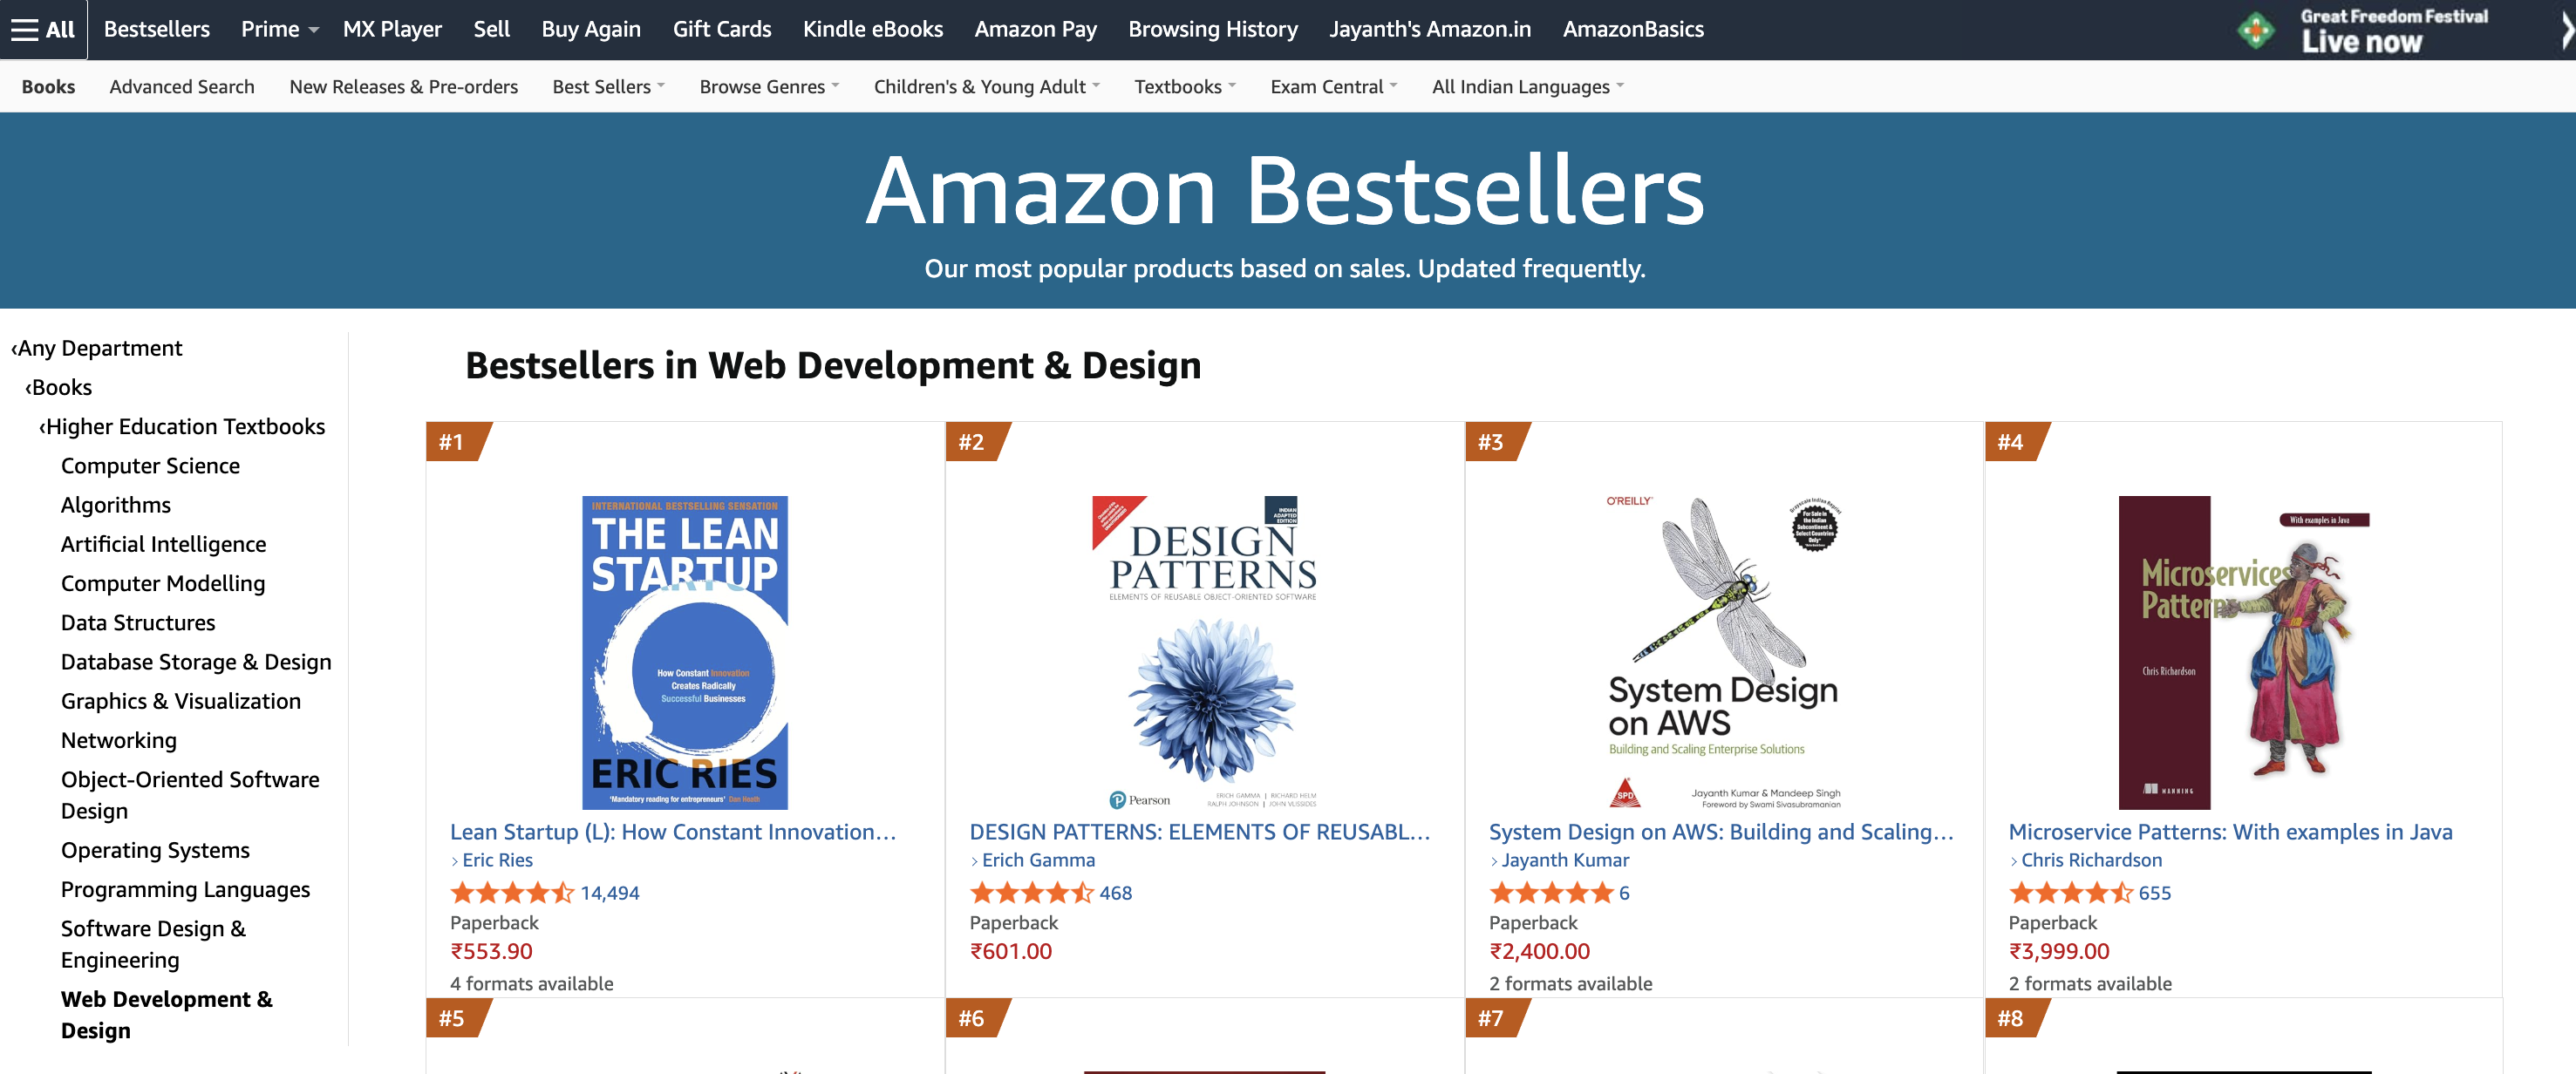Select the Networking category
Viewport: 2576px width, 1074px height.
tap(119, 740)
